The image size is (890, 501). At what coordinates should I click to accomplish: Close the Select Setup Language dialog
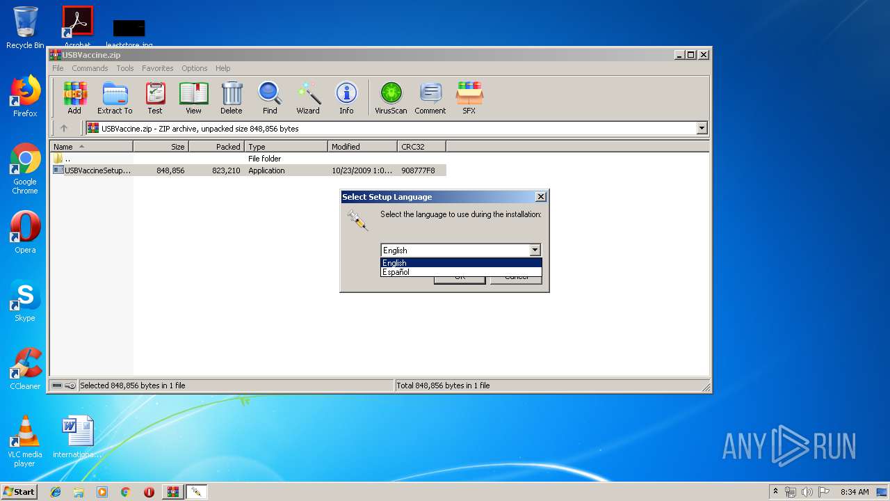(540, 197)
